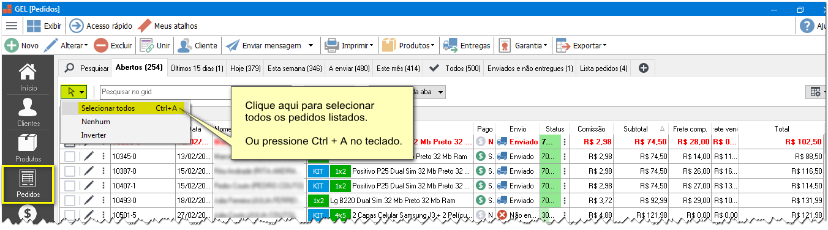This screenshot has height=230, width=828.
Task: Switch to the Pesquisar tab
Action: (x=86, y=69)
